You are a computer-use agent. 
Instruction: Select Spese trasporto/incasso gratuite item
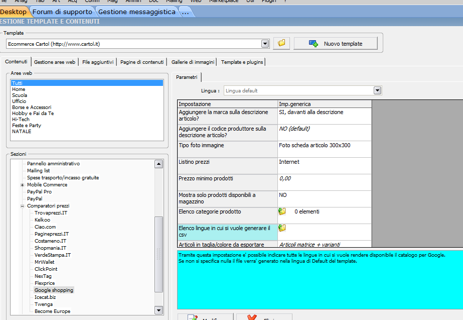pyautogui.click(x=63, y=178)
